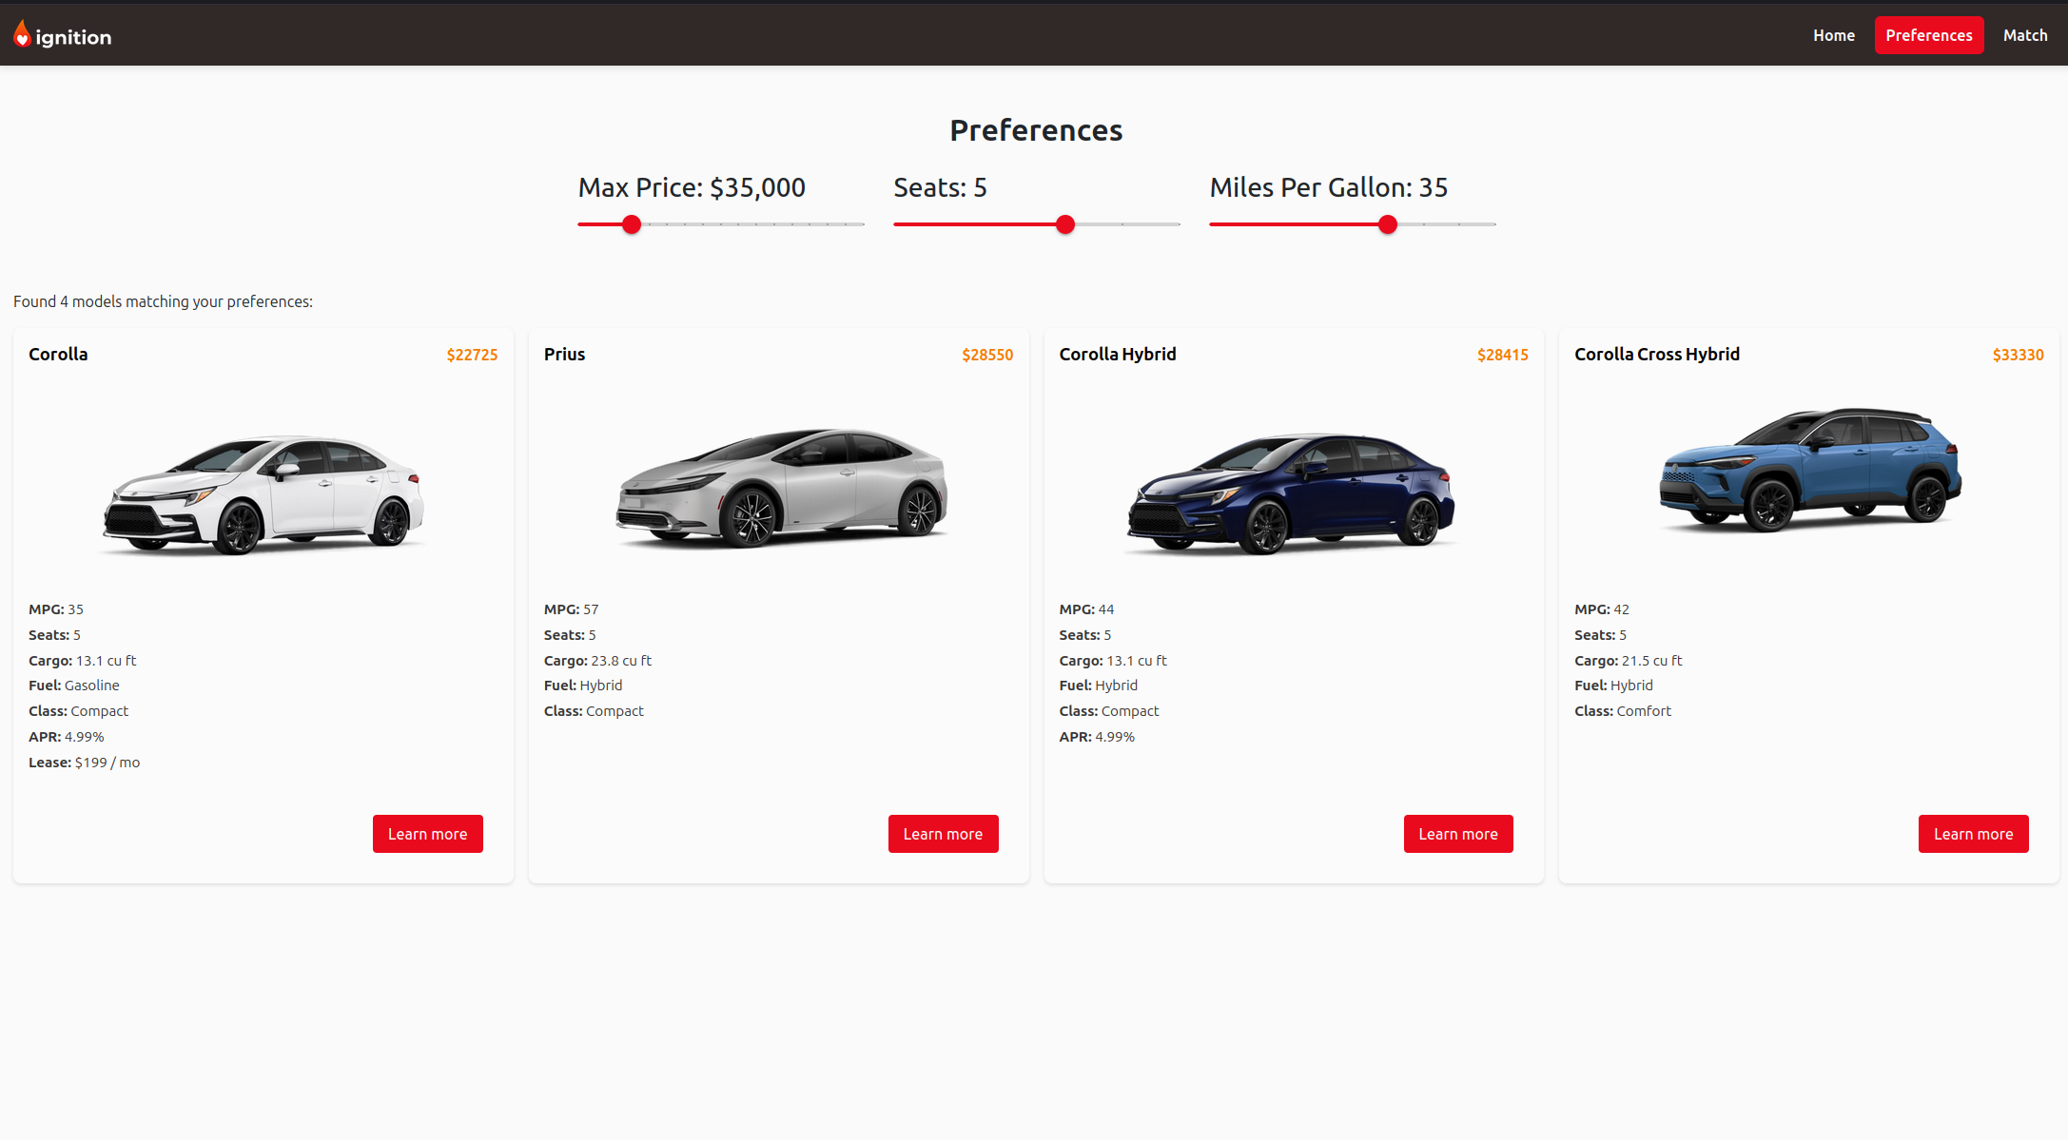Click the dark blue Corolla Hybrid image
The height and width of the screenshot is (1140, 2068).
1291,493
